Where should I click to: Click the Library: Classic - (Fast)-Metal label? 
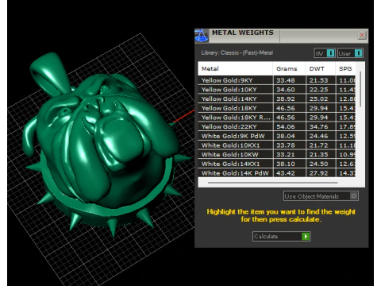[237, 52]
